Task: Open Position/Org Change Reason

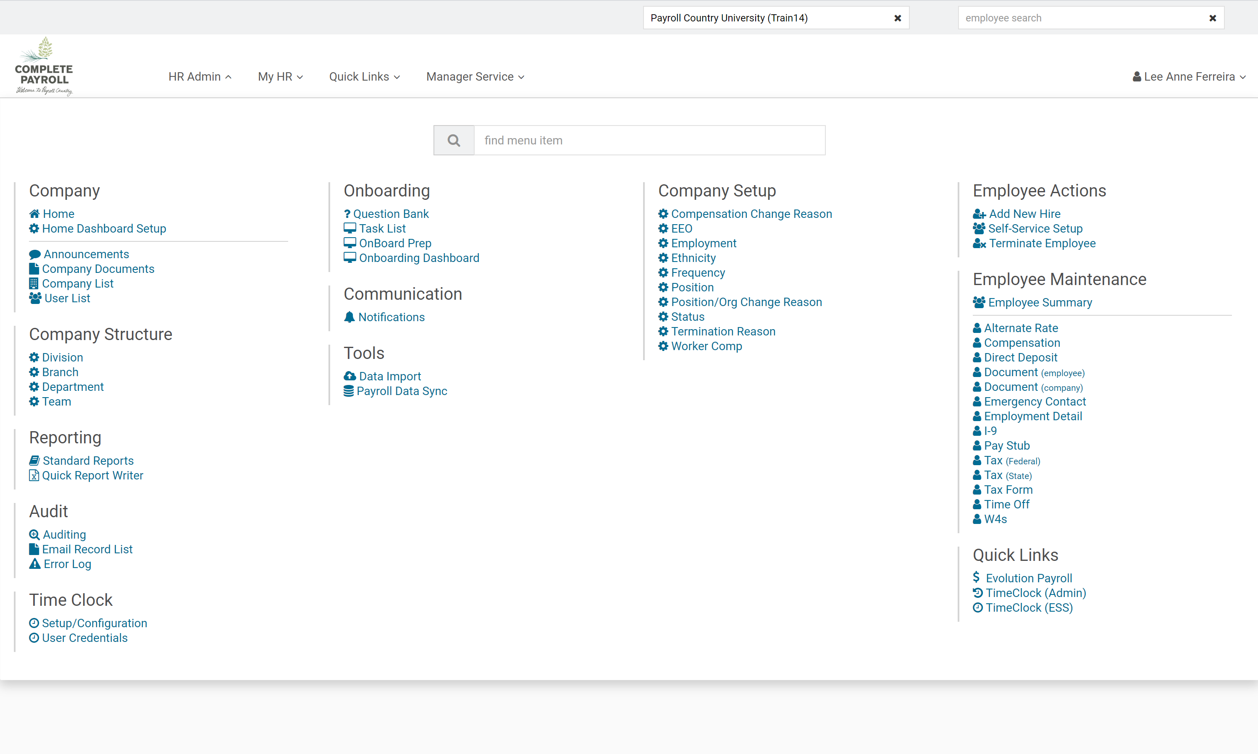Action: [x=747, y=302]
